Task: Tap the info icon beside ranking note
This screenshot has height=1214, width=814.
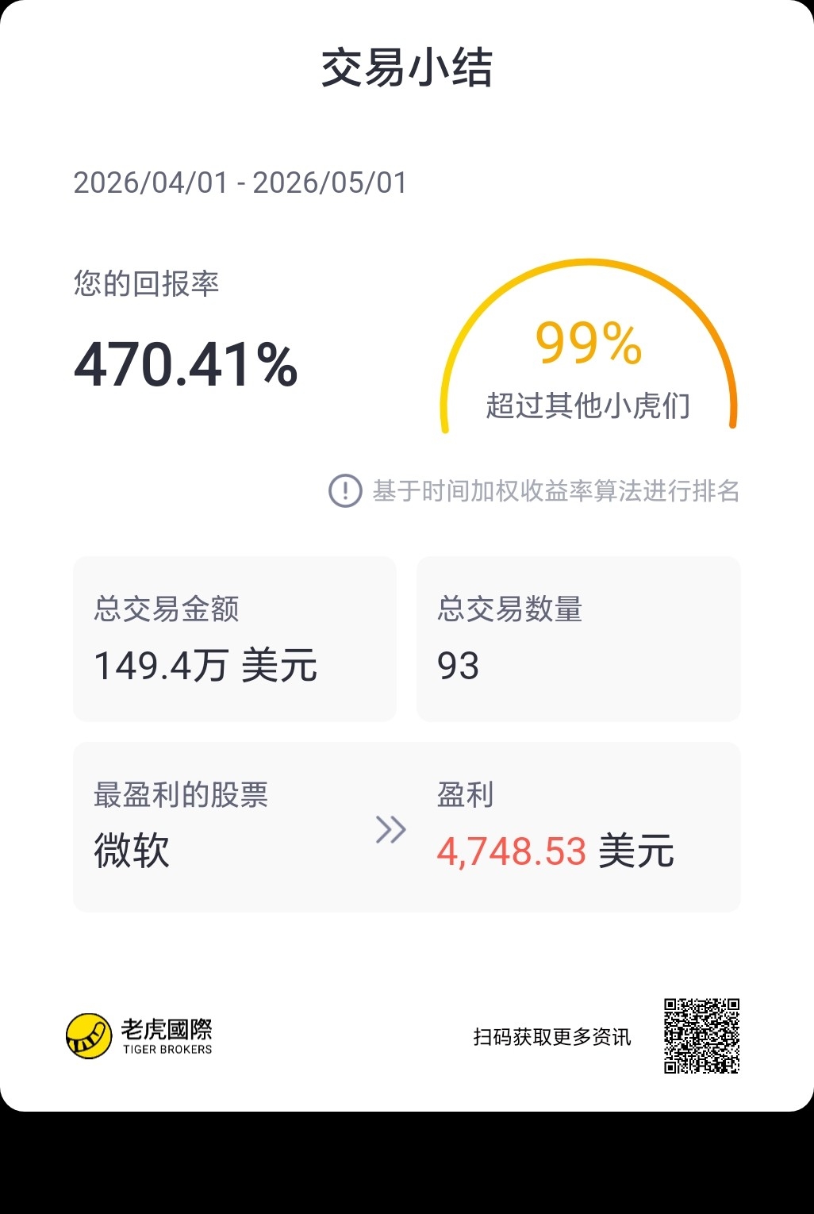Action: point(345,490)
